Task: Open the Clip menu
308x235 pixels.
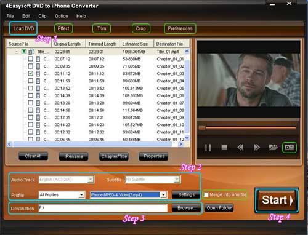Action: click(43, 16)
